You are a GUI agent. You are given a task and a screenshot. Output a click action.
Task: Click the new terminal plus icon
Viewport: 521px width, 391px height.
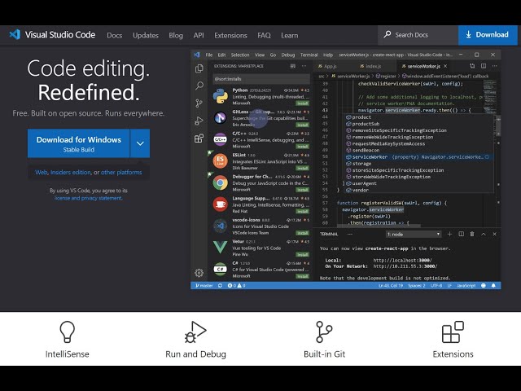pyautogui.click(x=449, y=234)
